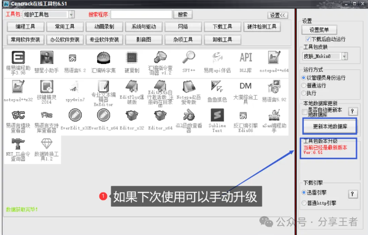Viewport: 368px width, 235px height.
Task: Open the 系统与驱动 category
Action: tap(144, 27)
